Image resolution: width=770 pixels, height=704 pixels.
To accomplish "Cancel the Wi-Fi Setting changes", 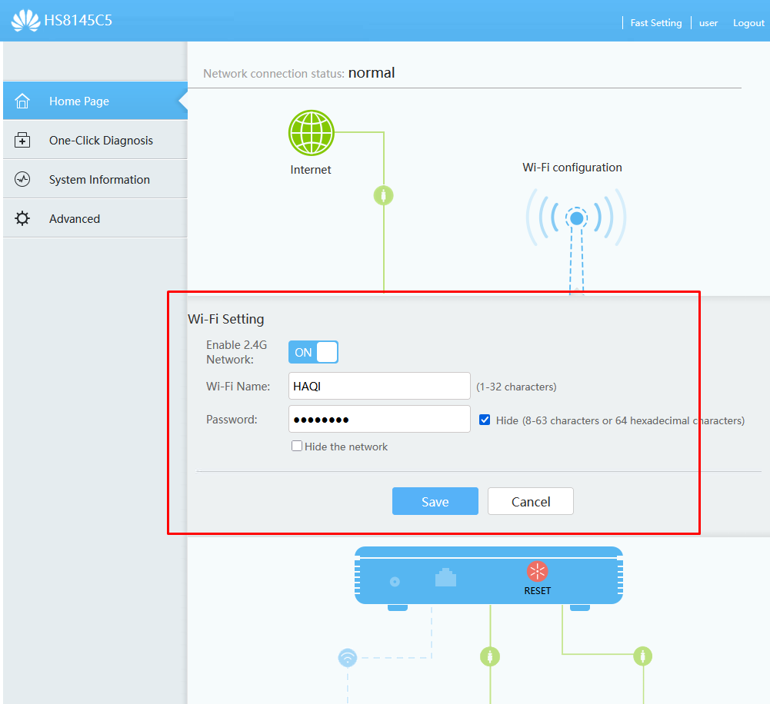I will (531, 502).
